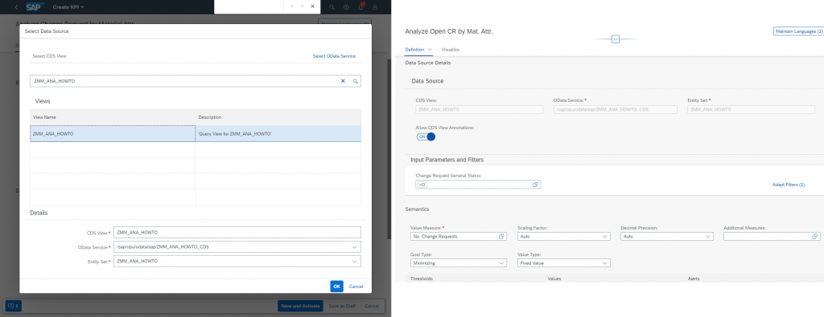Viewport: 824px width, 317px height.
Task: Switch to the Visualize tab
Action: click(x=451, y=49)
